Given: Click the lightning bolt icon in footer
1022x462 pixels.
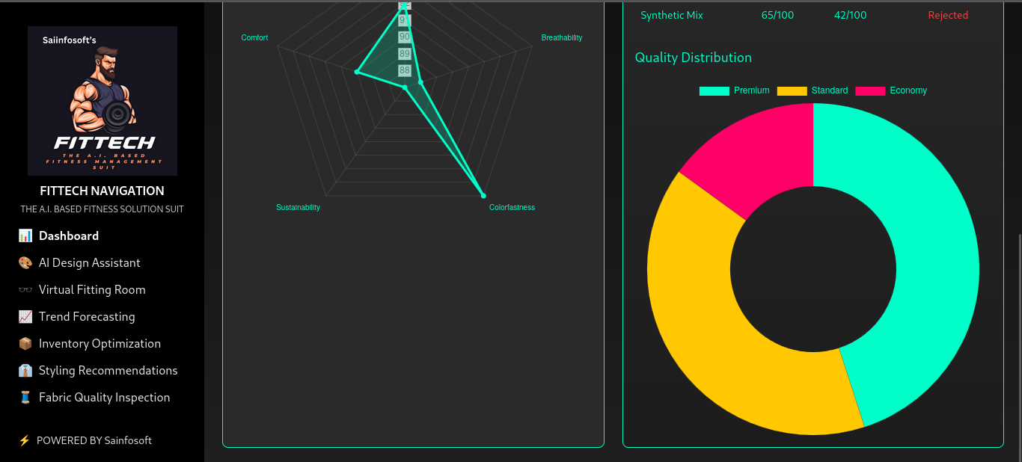Looking at the screenshot, I should pyautogui.click(x=24, y=441).
